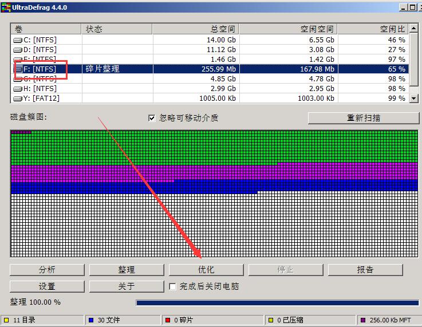Select the F: [NTFS] volume row
The image size is (422, 327).
tap(210, 69)
